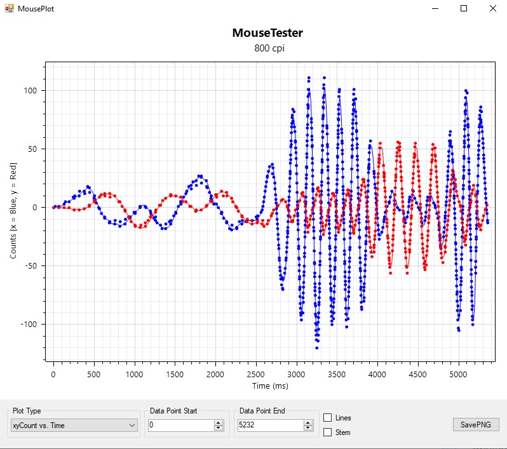The width and height of the screenshot is (507, 449).
Task: Click the 800 cpi subtitle
Action: (x=269, y=48)
